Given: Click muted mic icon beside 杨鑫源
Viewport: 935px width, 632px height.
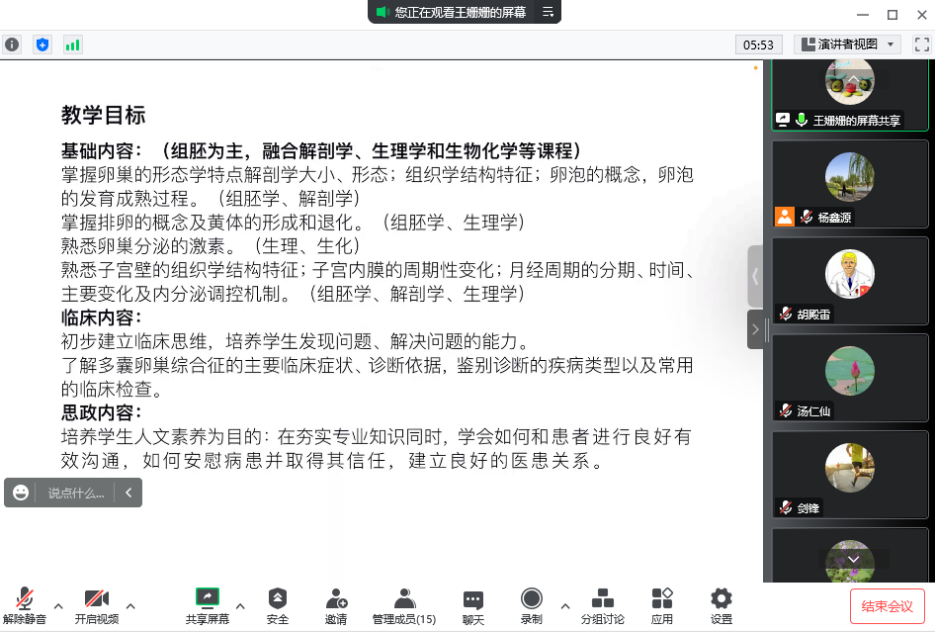Looking at the screenshot, I should point(807,217).
